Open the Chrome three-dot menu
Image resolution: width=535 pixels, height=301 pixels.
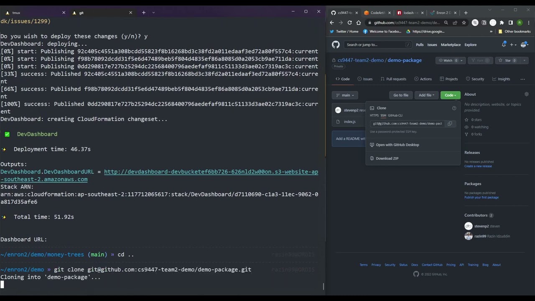point(529,23)
